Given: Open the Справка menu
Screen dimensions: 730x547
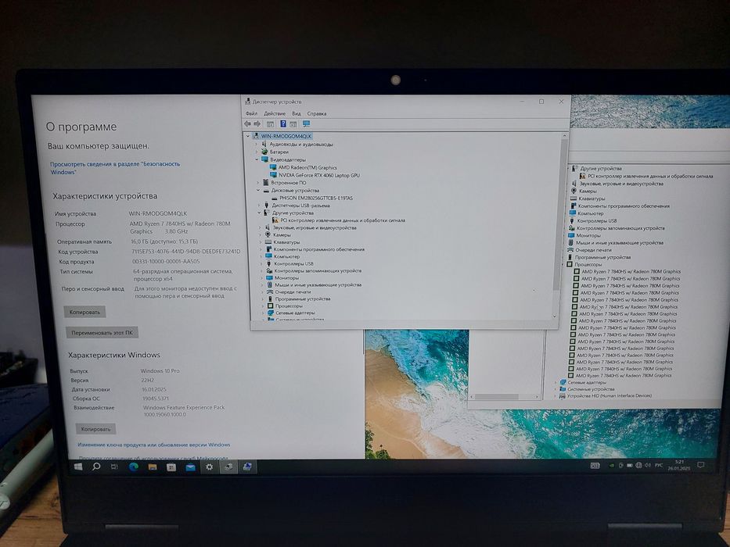Looking at the screenshot, I should coord(317,113).
